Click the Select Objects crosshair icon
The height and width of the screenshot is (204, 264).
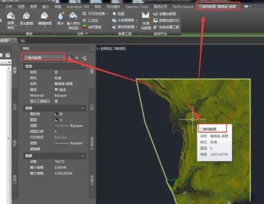[x=77, y=58]
